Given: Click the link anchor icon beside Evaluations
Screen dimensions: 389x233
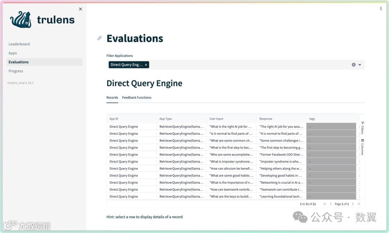Looking at the screenshot, I should [x=99, y=38].
